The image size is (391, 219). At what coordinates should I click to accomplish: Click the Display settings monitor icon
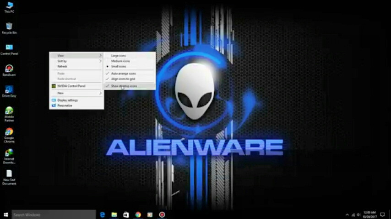[54, 100]
